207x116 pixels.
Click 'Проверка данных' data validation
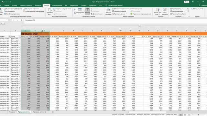pos(118,14)
